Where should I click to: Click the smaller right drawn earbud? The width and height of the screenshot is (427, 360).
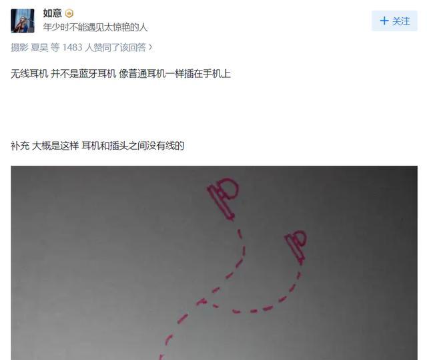[296, 247]
